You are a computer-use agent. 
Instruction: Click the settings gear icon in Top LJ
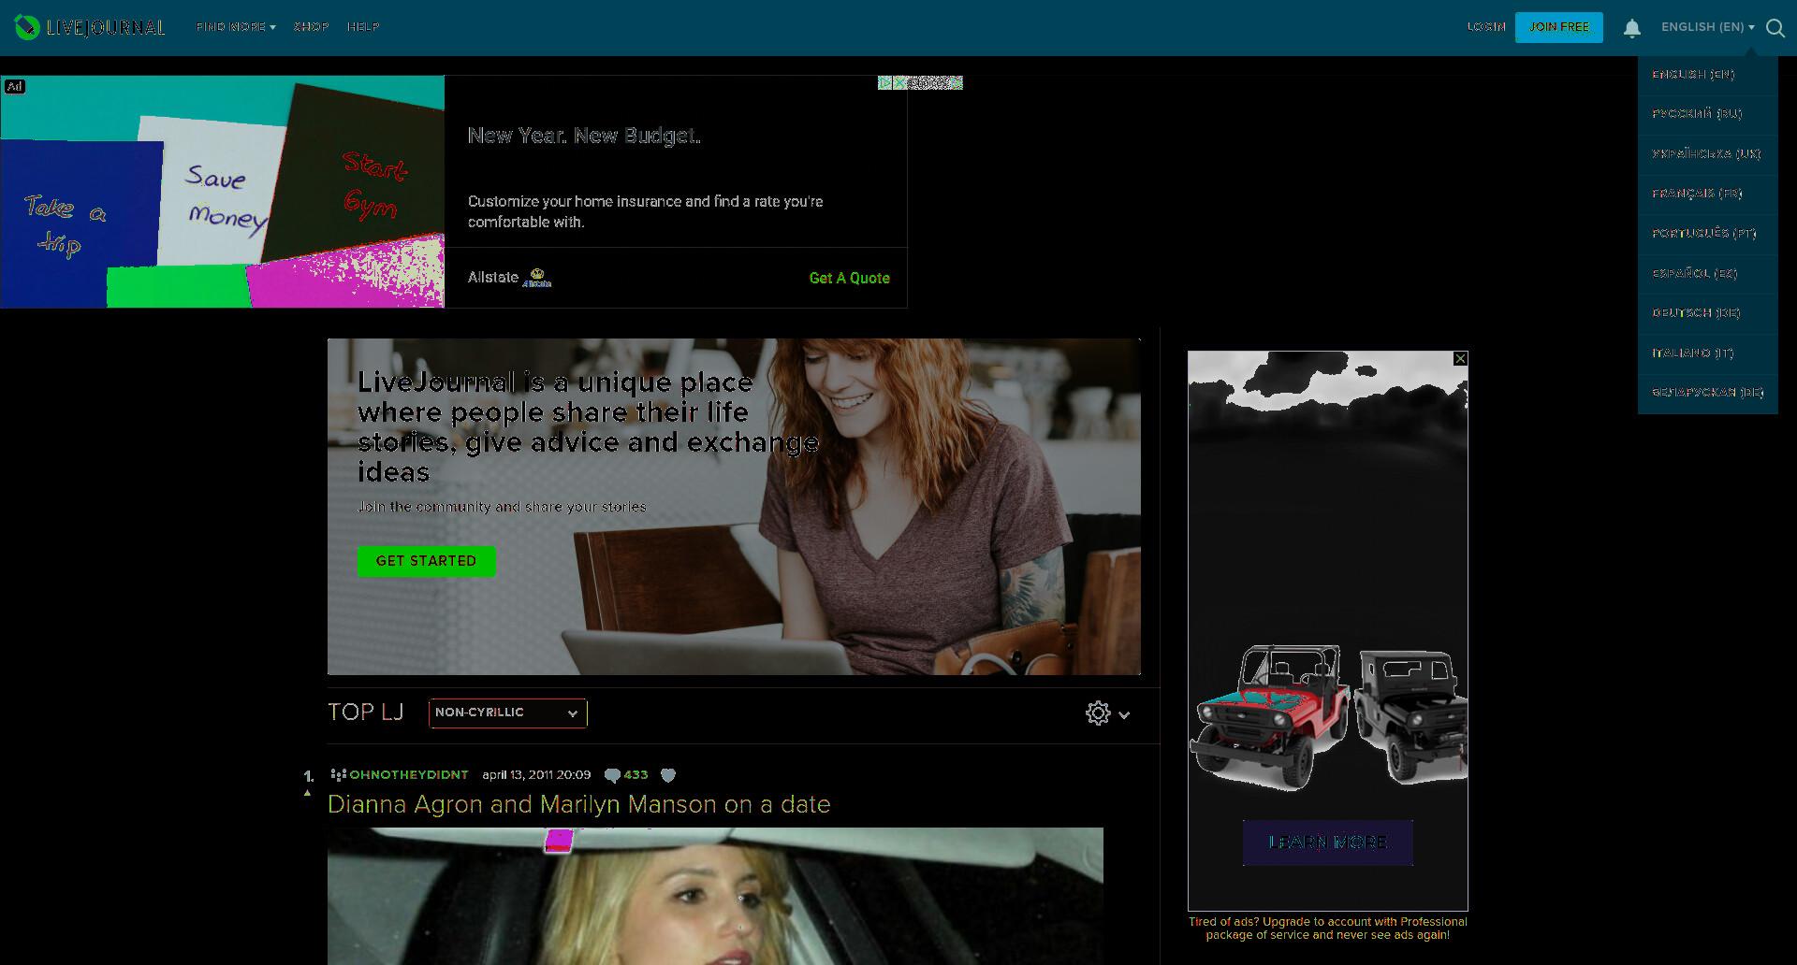pos(1098,713)
